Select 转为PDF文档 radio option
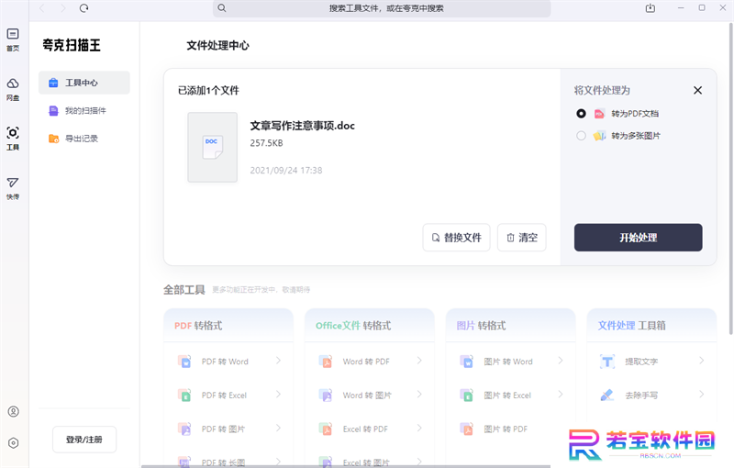734x468 pixels. pos(581,113)
